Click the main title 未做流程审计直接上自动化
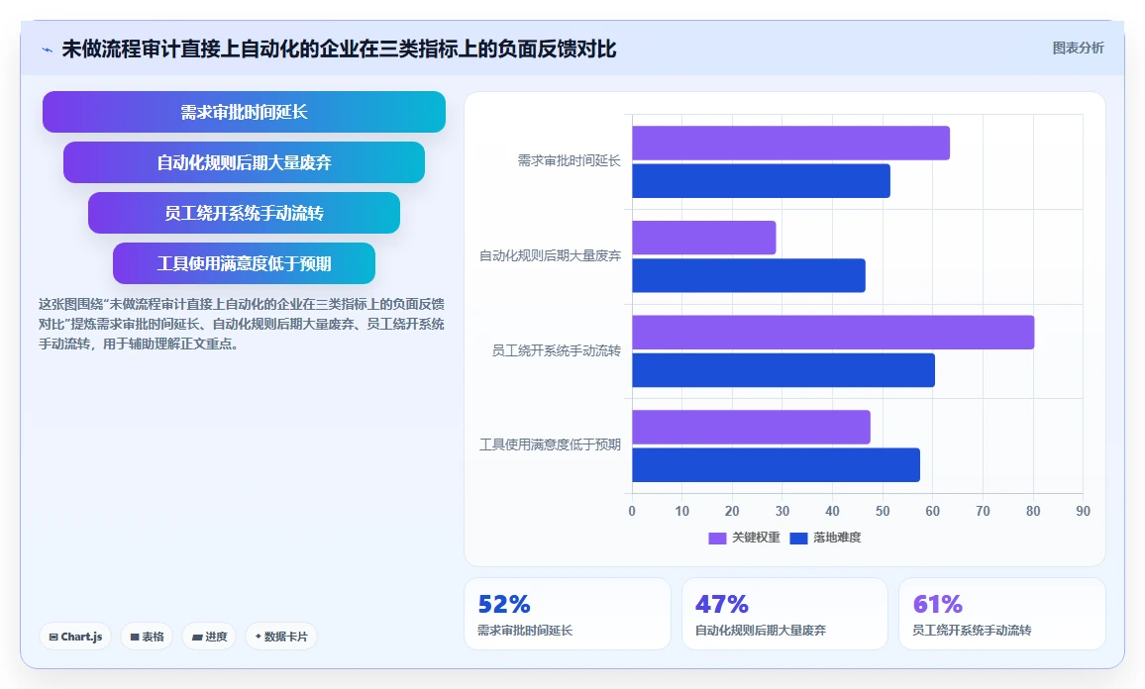 pos(339,49)
